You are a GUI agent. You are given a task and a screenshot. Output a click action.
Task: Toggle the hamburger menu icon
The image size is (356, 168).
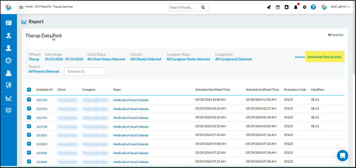point(21,7)
